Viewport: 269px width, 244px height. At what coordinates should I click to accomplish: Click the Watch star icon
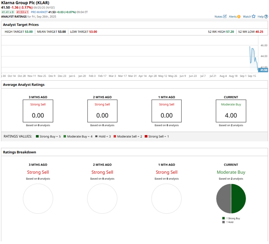[253, 16]
